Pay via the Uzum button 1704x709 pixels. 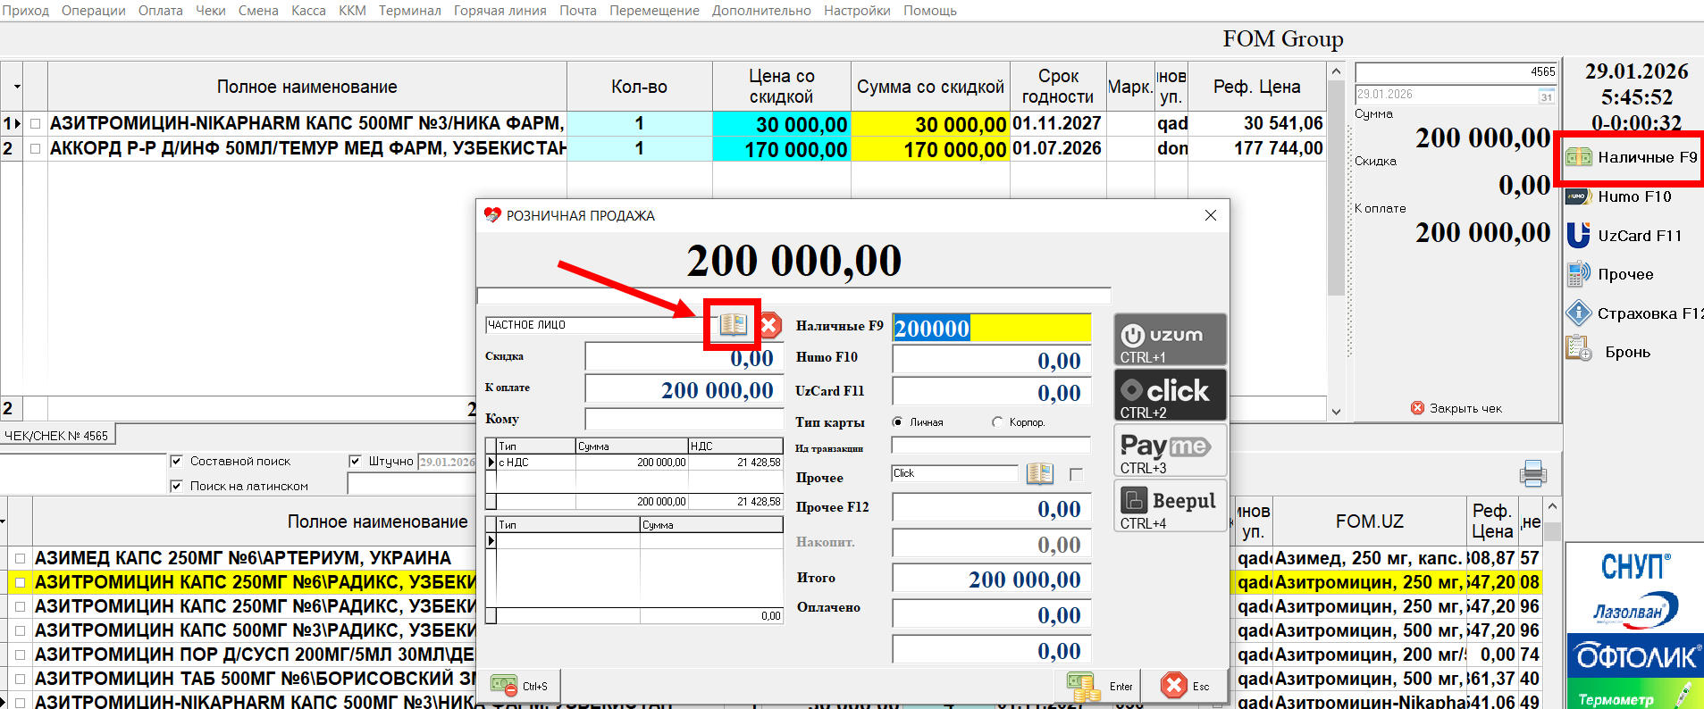(x=1170, y=339)
